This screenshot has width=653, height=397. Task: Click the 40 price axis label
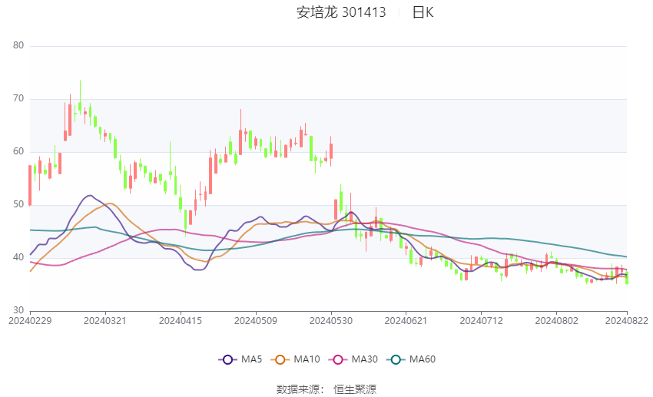click(18, 257)
